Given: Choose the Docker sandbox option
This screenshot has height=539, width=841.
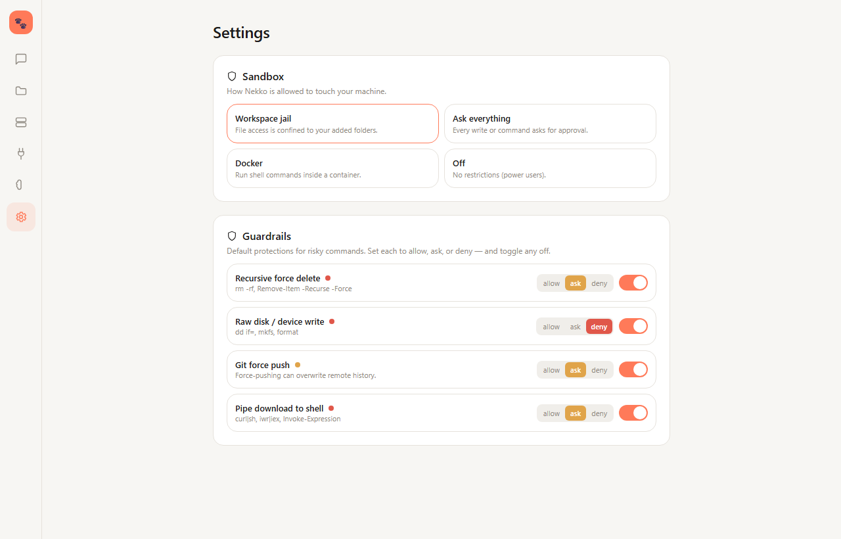Looking at the screenshot, I should tap(332, 168).
